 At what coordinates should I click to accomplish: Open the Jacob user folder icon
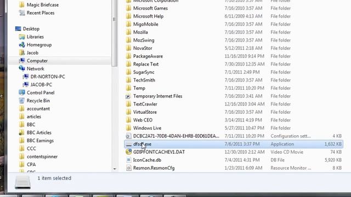(x=22, y=53)
